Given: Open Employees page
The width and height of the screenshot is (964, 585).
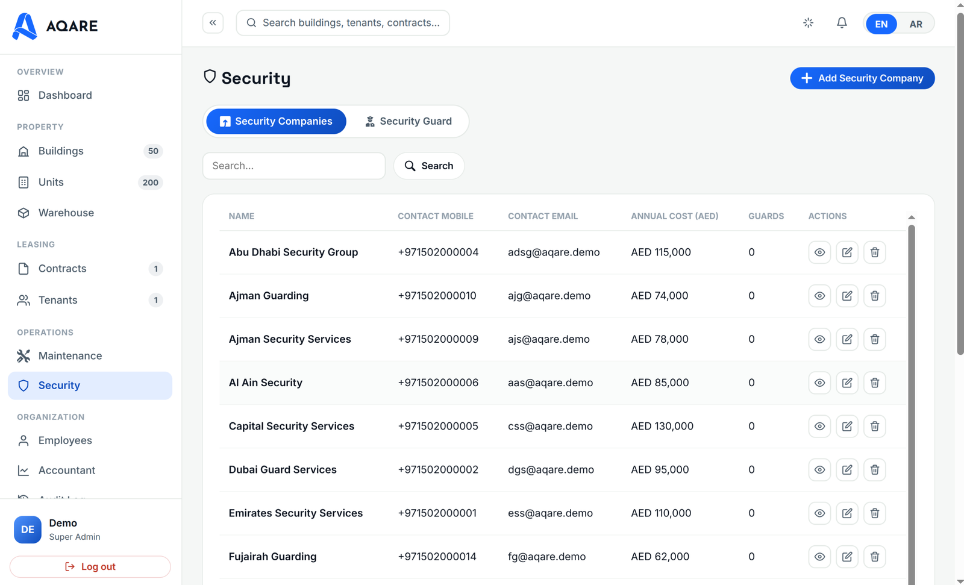Looking at the screenshot, I should tap(90, 440).
